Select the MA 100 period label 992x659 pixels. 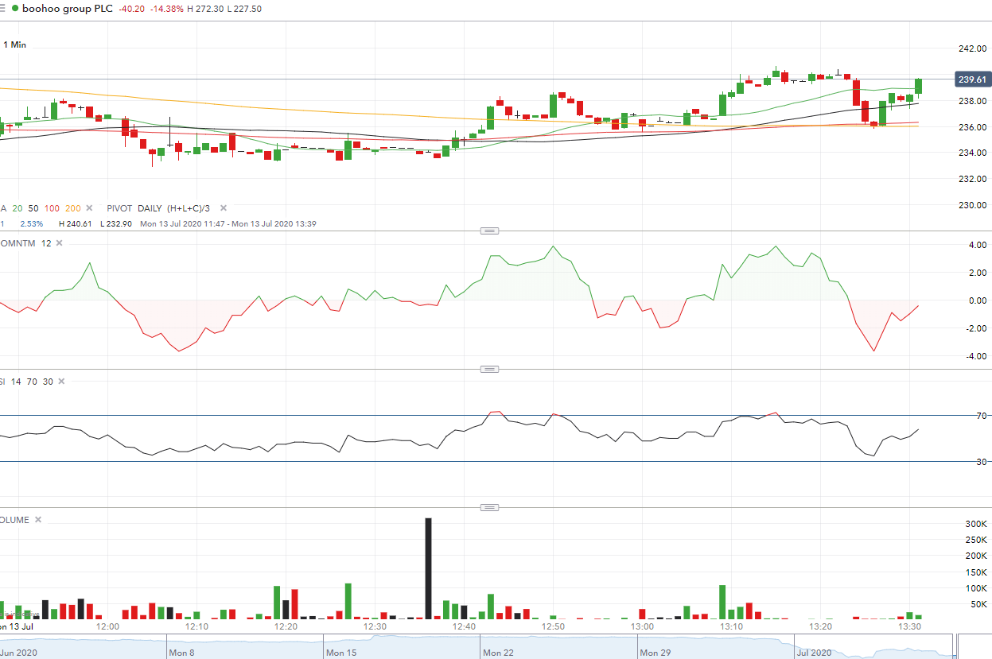click(53, 208)
